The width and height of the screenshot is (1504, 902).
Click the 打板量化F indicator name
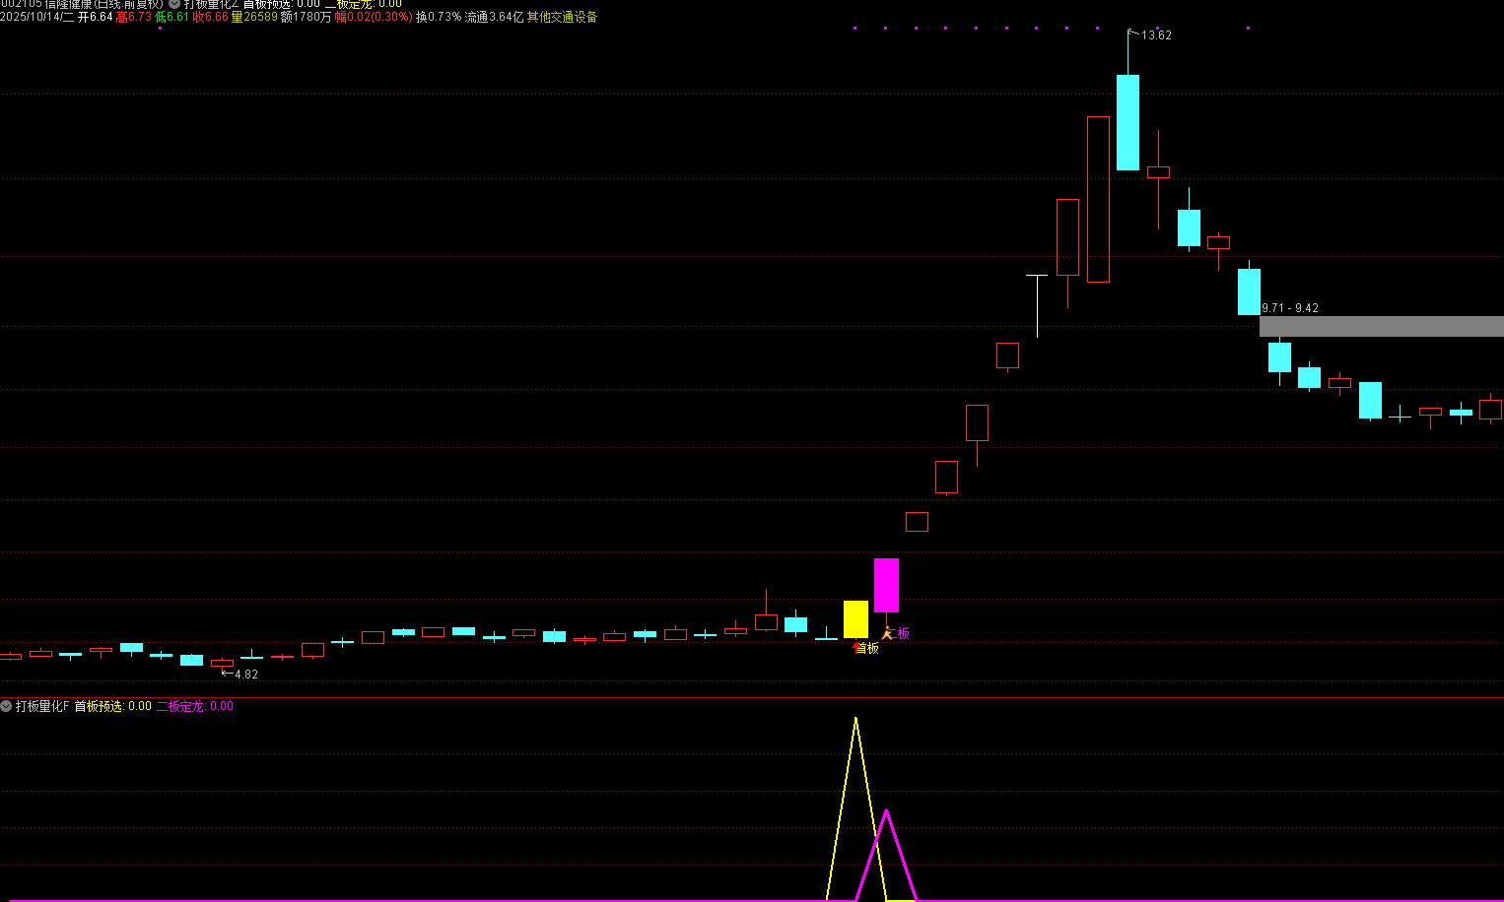pyautogui.click(x=42, y=706)
